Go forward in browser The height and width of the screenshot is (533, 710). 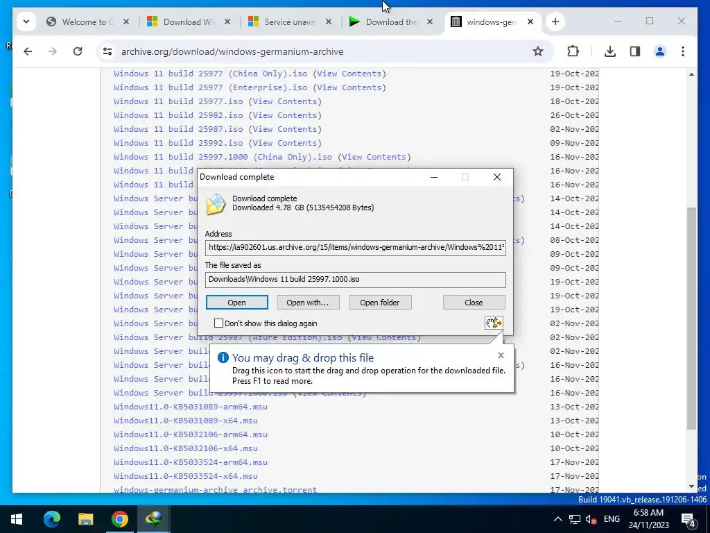(53, 51)
